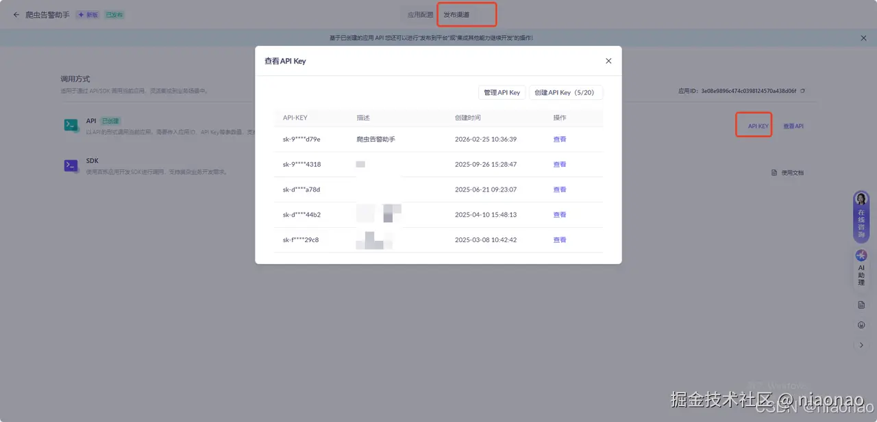Open 在线咨询 via the avatar icon

tap(861, 199)
